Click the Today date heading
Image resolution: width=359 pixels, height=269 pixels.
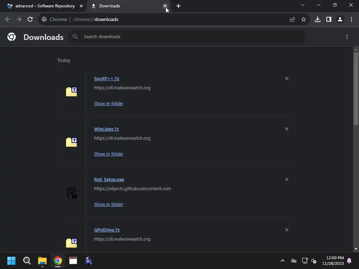pos(64,60)
